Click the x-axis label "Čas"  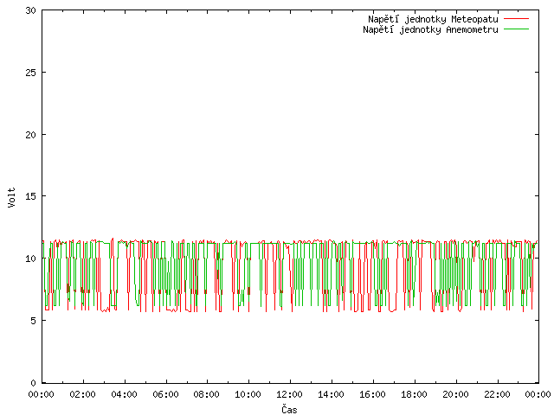point(289,409)
